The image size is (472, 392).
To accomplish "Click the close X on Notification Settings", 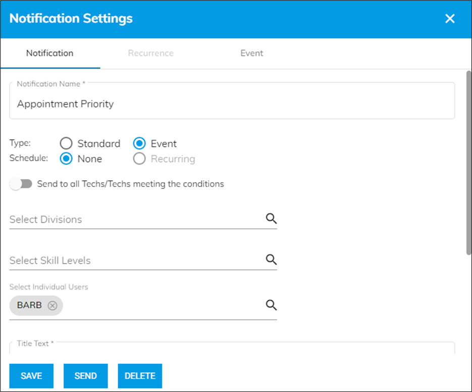I will pos(450,18).
